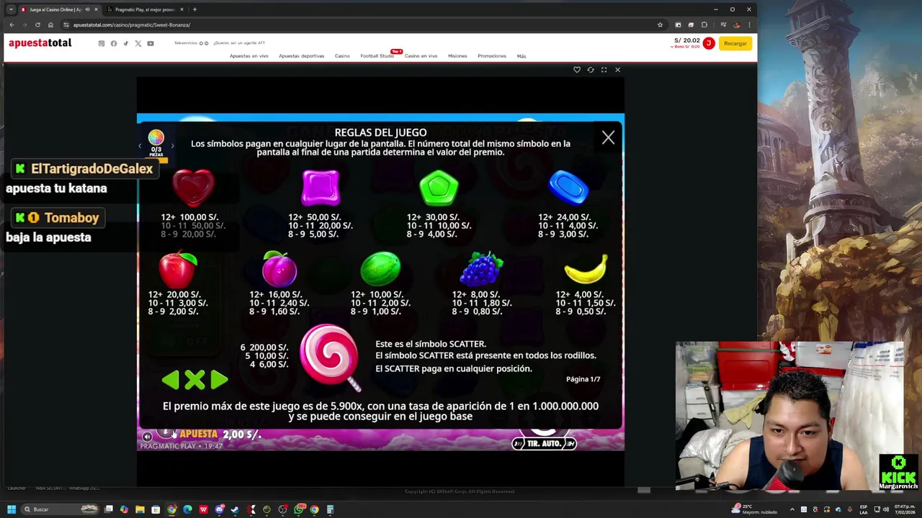The width and height of the screenshot is (922, 518).
Task: Go to the next rules page with the green right arrow
Action: click(220, 380)
